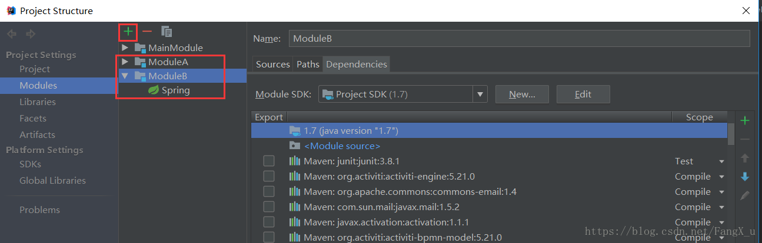Switch to the Sources tab
Image resolution: width=762 pixels, height=243 pixels.
[273, 65]
